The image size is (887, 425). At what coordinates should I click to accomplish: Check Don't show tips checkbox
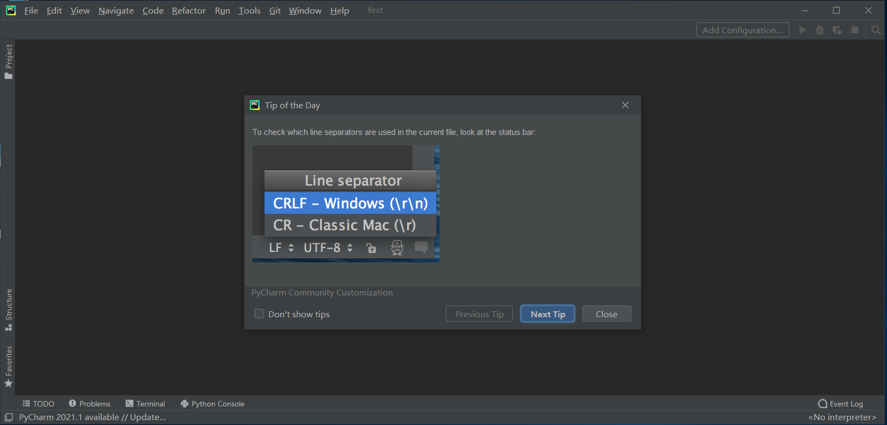pos(260,314)
